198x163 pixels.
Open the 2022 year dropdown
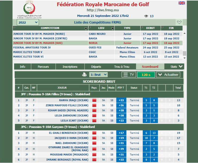click(28, 22)
